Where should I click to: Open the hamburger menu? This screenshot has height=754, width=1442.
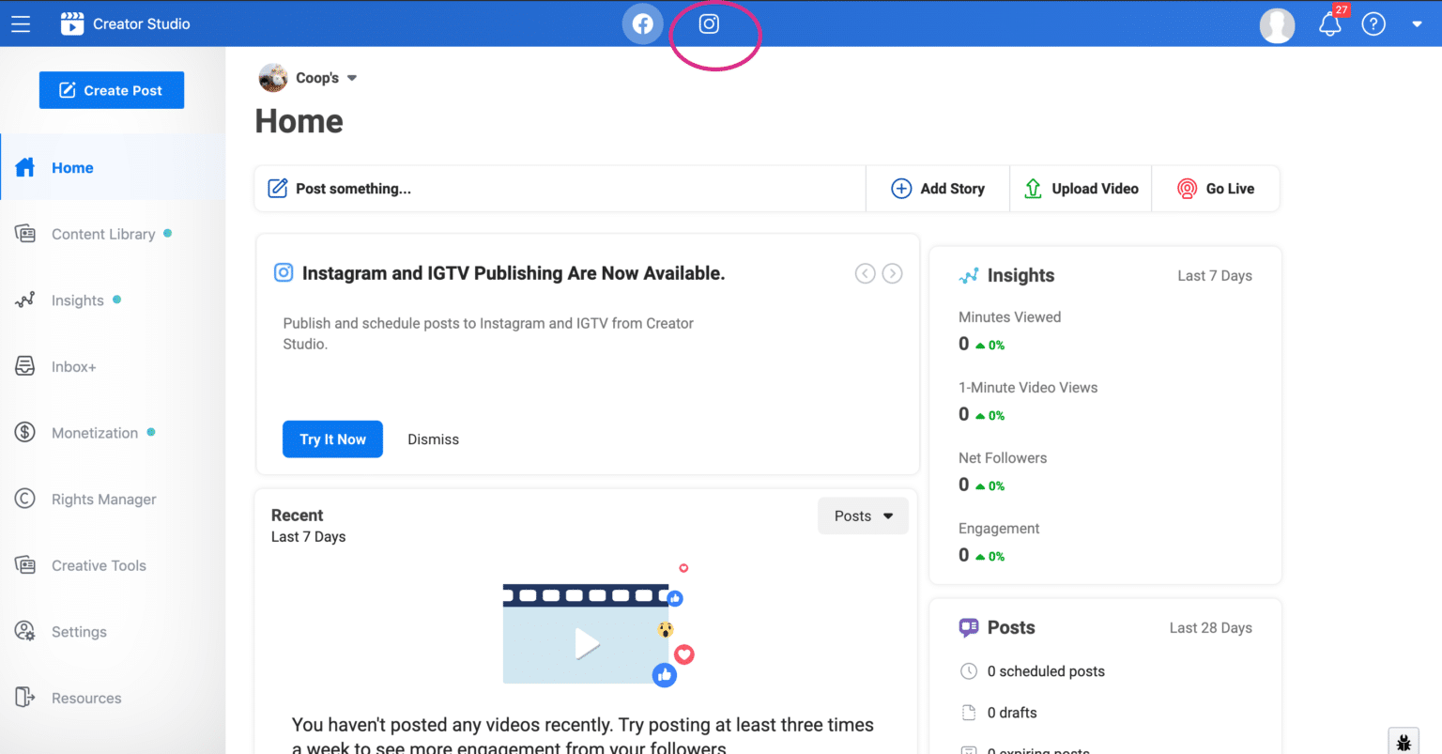21,24
